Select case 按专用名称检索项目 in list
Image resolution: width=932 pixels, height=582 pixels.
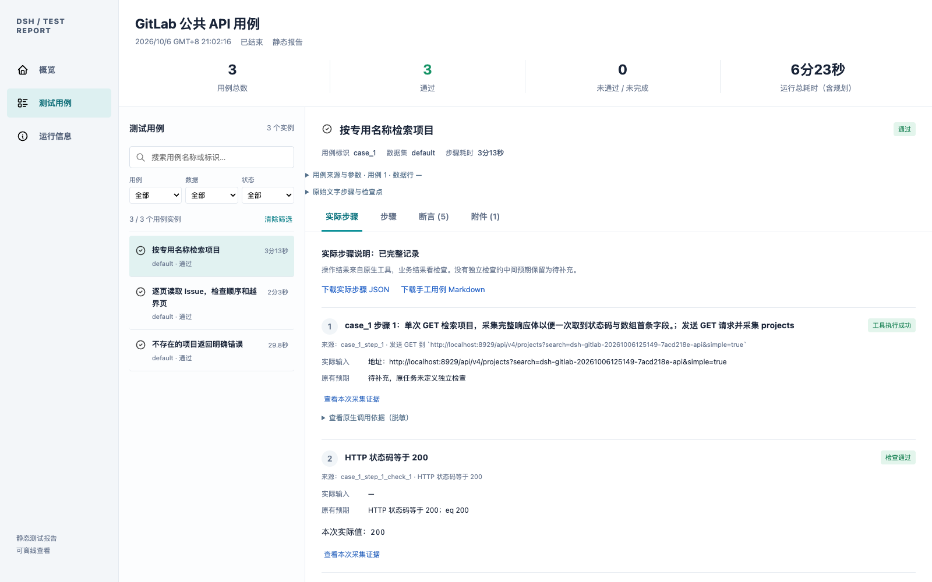(x=211, y=256)
